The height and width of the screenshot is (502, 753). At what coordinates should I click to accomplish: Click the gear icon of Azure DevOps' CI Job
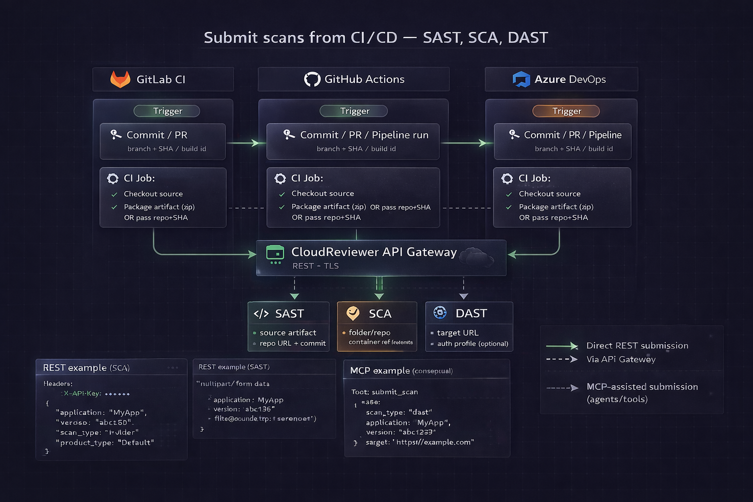tap(507, 178)
